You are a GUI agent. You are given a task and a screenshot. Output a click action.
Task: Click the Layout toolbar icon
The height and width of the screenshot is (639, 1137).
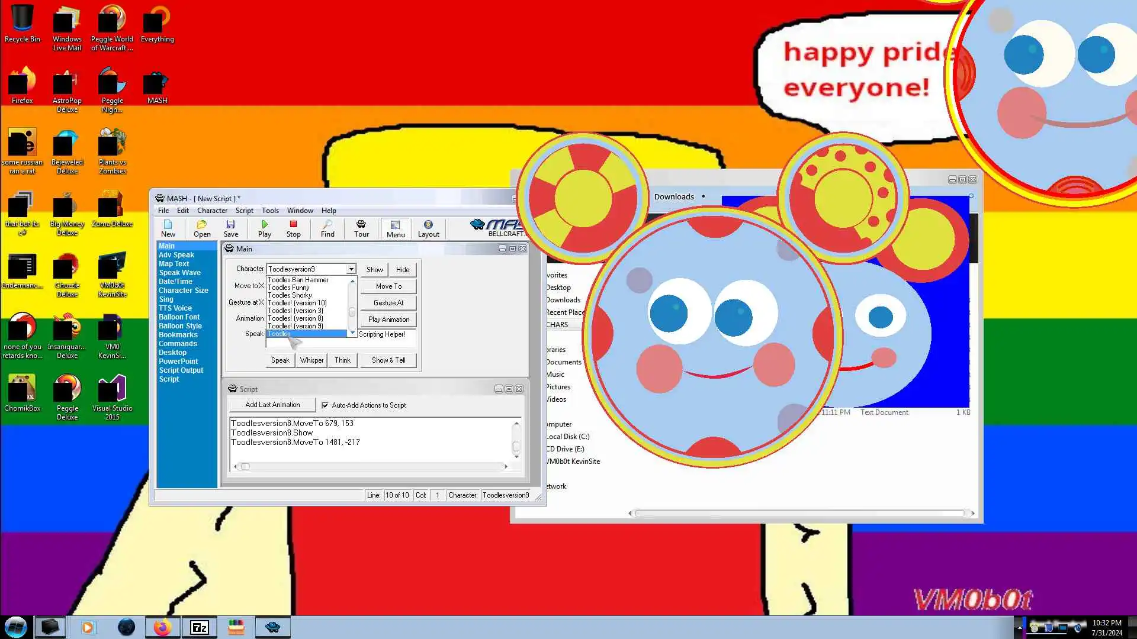(x=428, y=228)
